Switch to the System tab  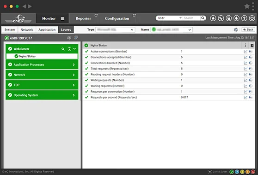click(x=10, y=29)
